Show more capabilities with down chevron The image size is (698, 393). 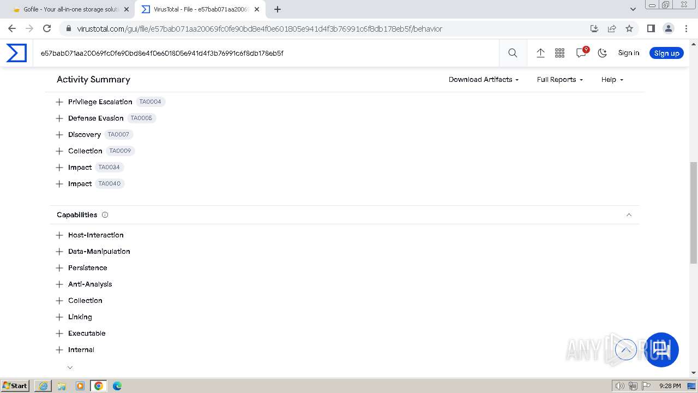point(70,367)
